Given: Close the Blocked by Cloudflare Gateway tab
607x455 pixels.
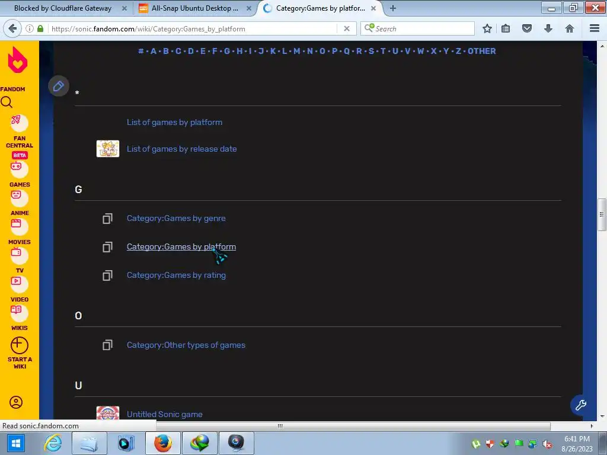Looking at the screenshot, I should coord(124,8).
